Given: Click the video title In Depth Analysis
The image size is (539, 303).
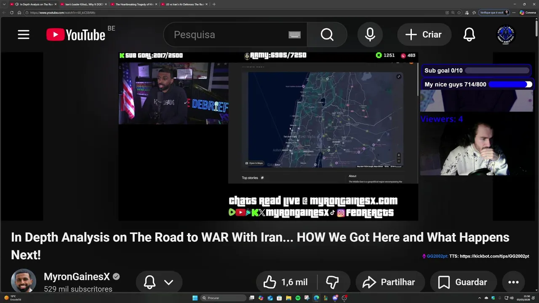Looking at the screenshot, I should coord(260,246).
